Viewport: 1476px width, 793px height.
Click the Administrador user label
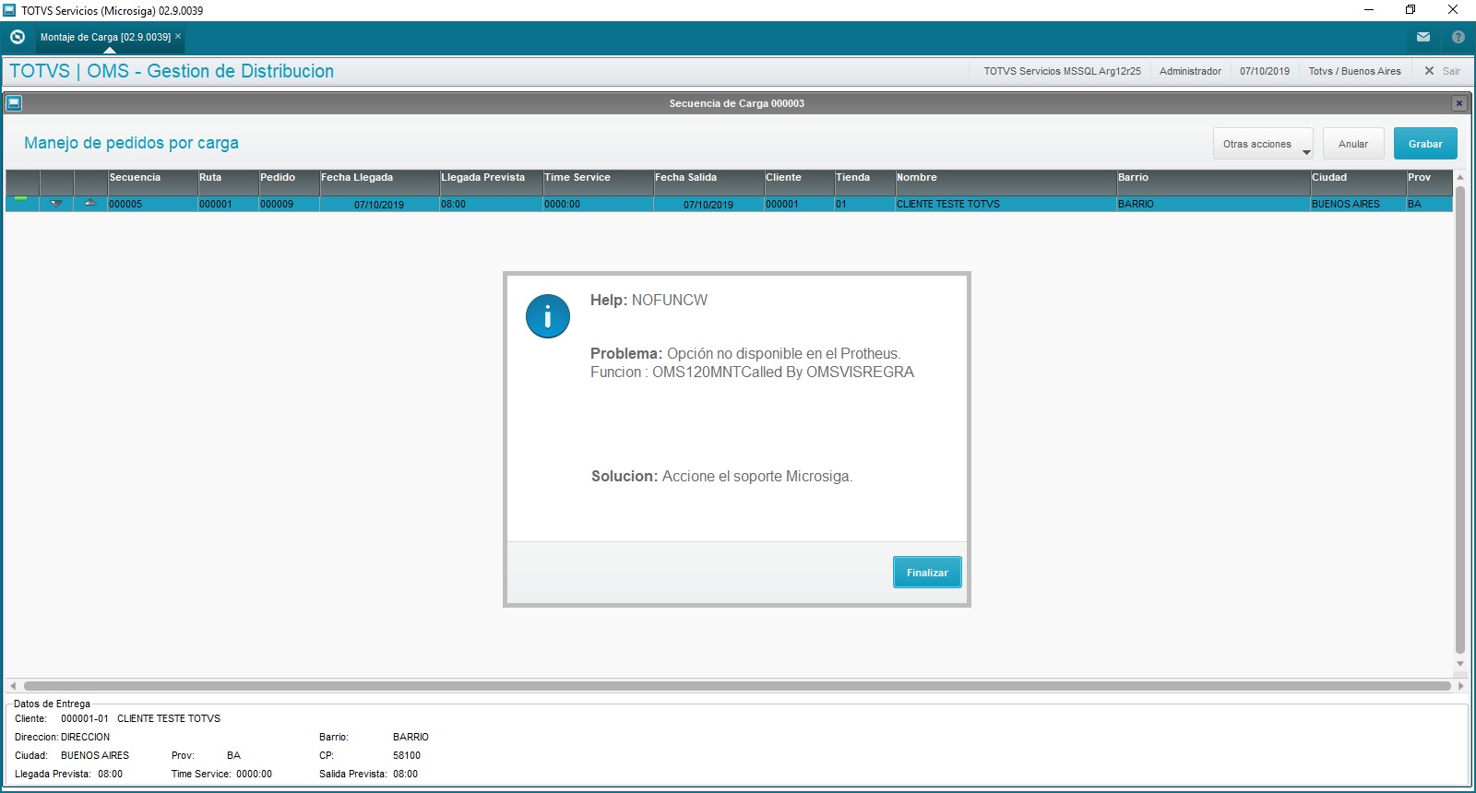click(x=1190, y=71)
